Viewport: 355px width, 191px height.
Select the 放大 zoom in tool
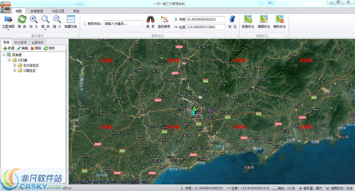(x=34, y=19)
